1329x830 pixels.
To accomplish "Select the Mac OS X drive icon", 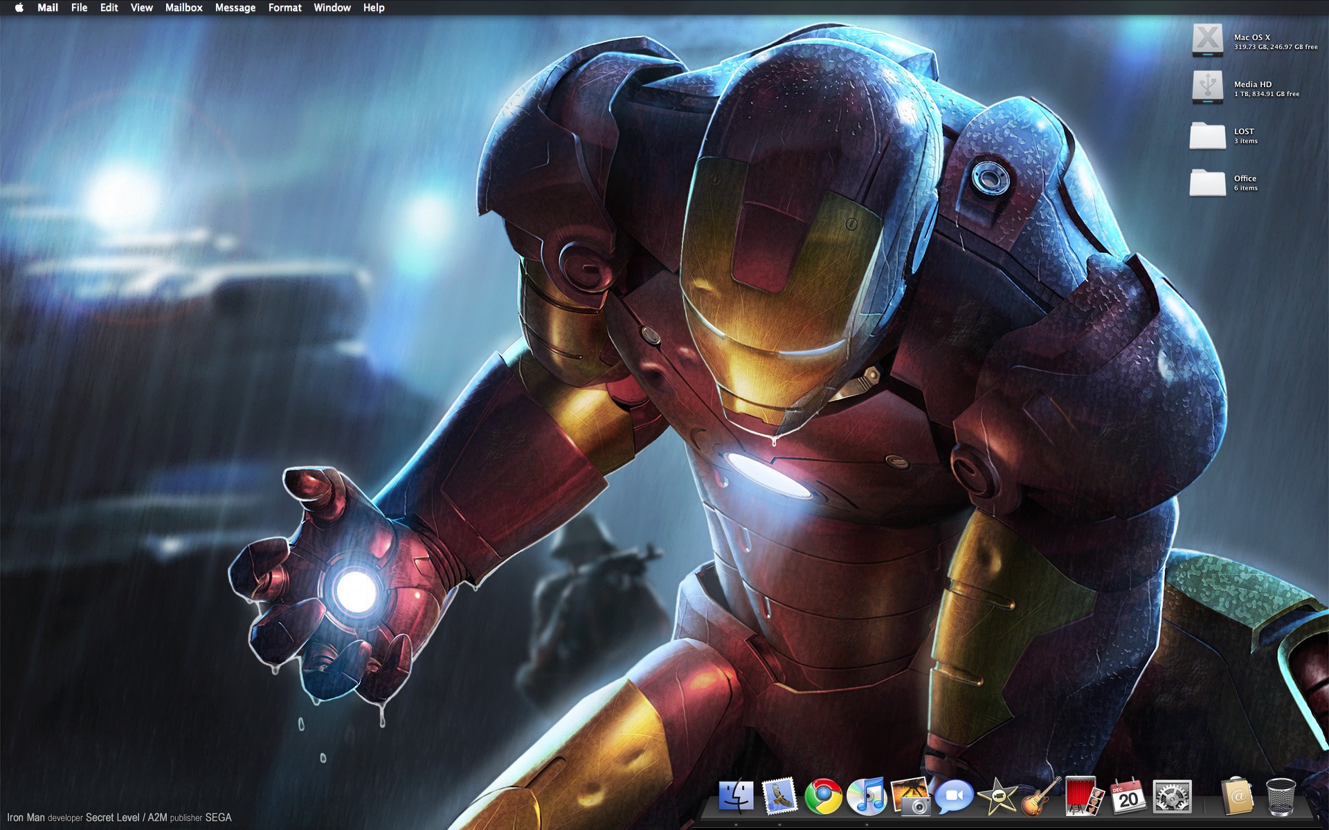I will (x=1207, y=41).
